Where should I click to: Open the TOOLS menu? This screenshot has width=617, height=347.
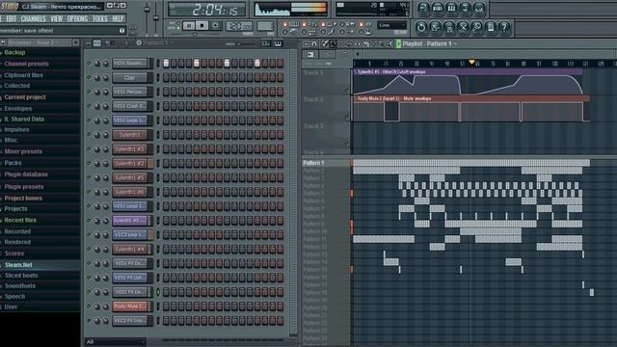(100, 18)
